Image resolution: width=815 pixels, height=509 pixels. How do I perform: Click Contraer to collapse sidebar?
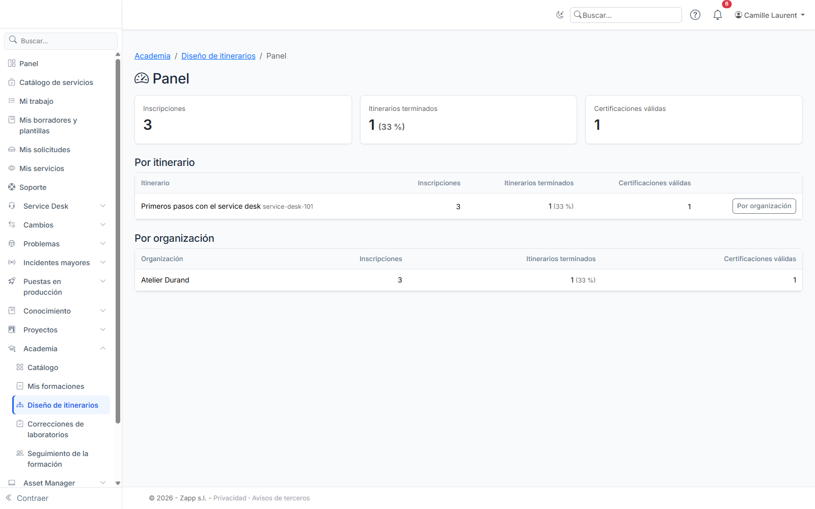point(27,498)
